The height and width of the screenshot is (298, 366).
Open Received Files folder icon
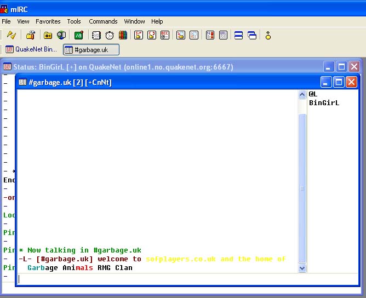pos(181,35)
